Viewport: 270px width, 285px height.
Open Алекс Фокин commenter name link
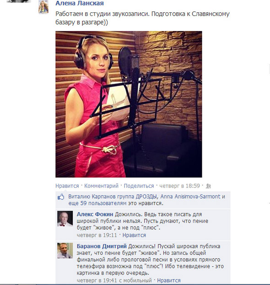pyautogui.click(x=95, y=214)
